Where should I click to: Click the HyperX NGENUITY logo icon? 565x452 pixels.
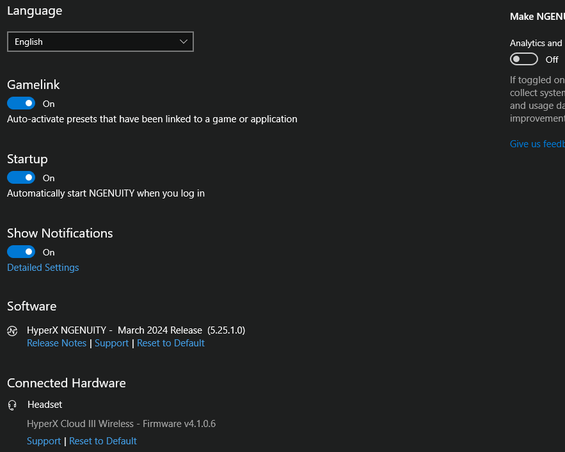12,331
